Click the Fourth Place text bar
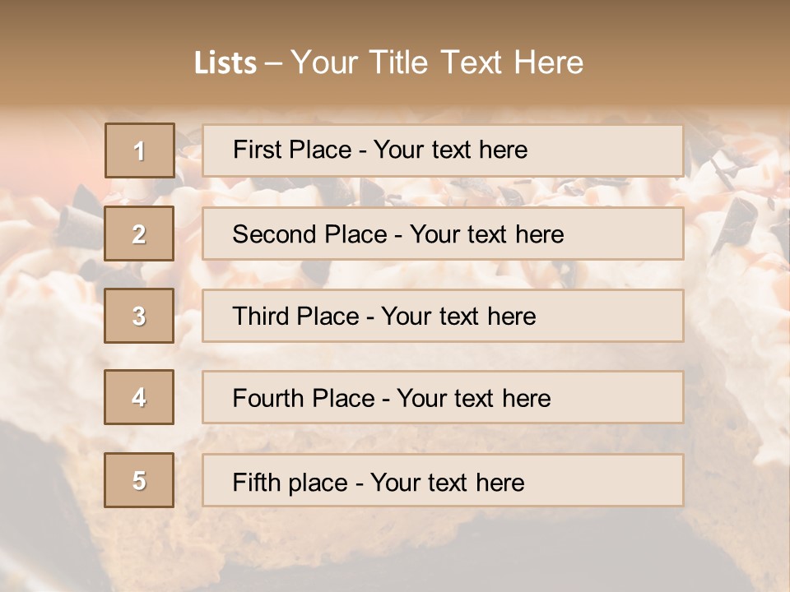Image resolution: width=790 pixels, height=592 pixels. 443,397
